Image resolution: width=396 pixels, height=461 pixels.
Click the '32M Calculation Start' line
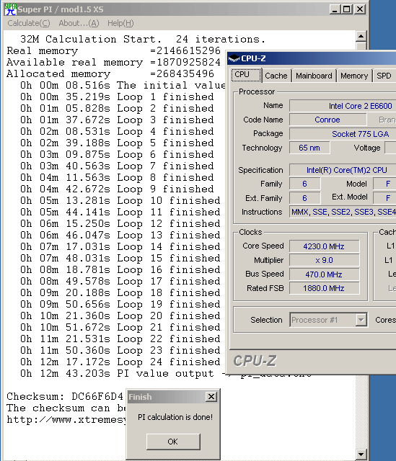(x=143, y=39)
